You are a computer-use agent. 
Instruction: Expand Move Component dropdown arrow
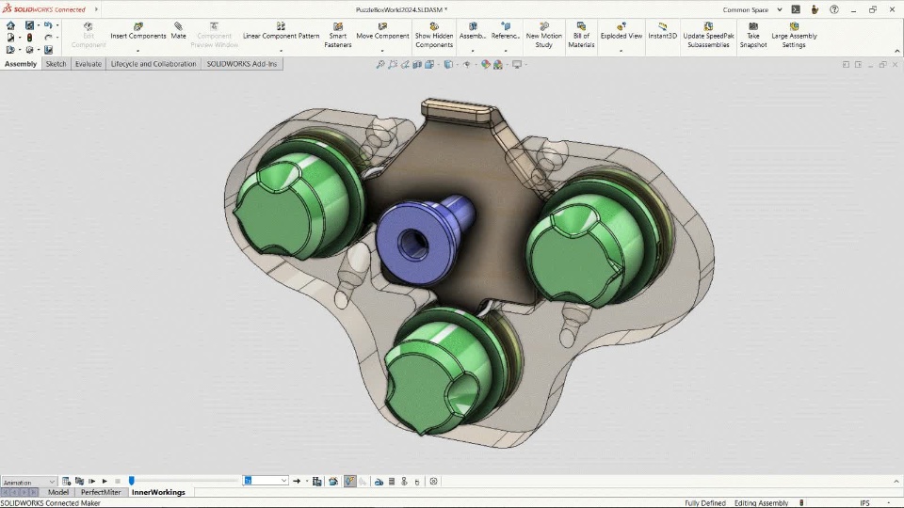382,51
